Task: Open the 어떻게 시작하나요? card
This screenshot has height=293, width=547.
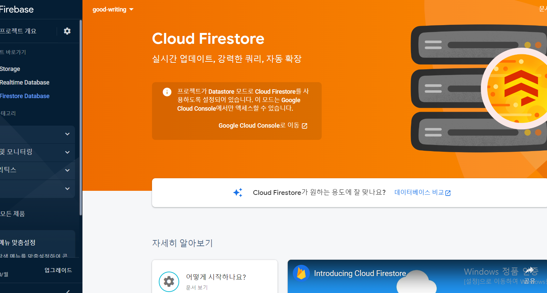Action: (x=215, y=276)
